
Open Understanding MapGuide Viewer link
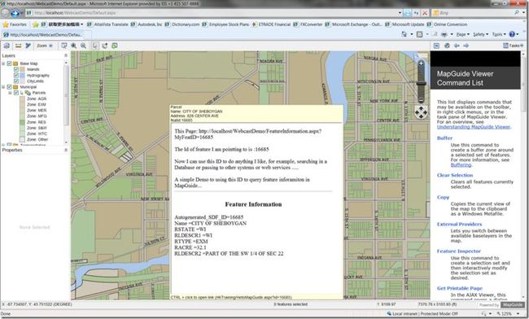pos(474,127)
